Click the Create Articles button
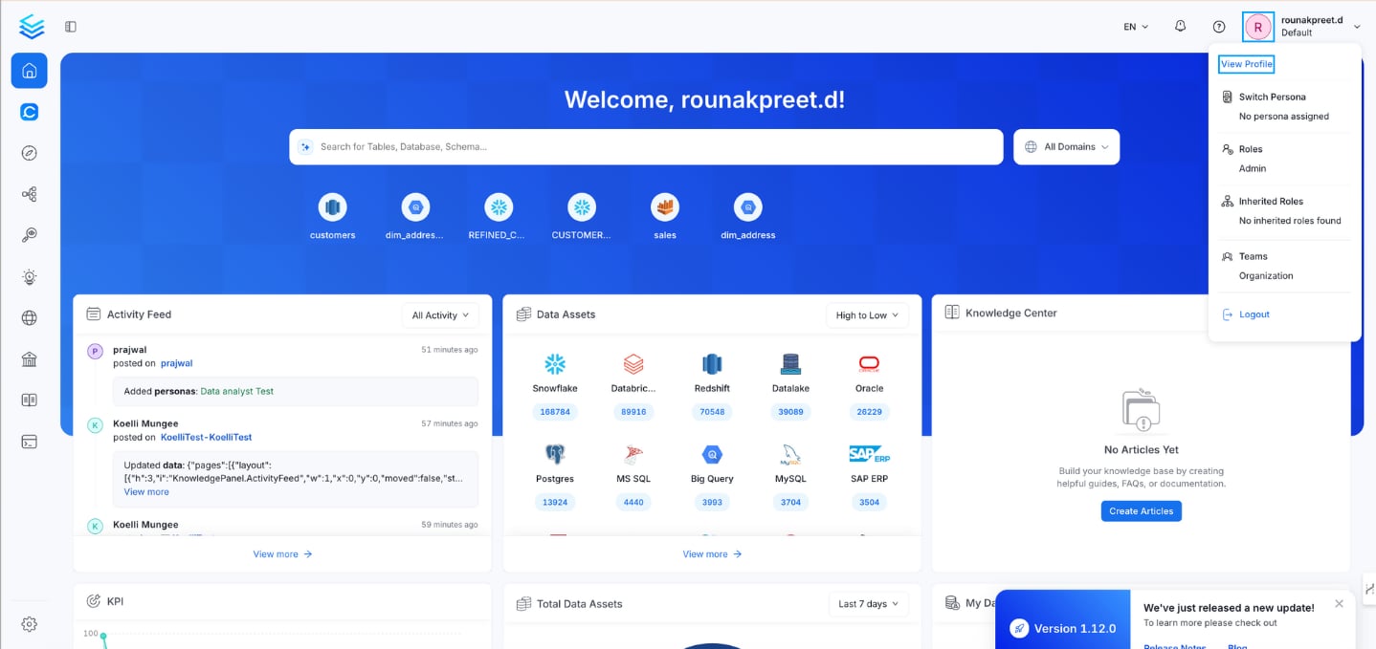 coord(1141,511)
